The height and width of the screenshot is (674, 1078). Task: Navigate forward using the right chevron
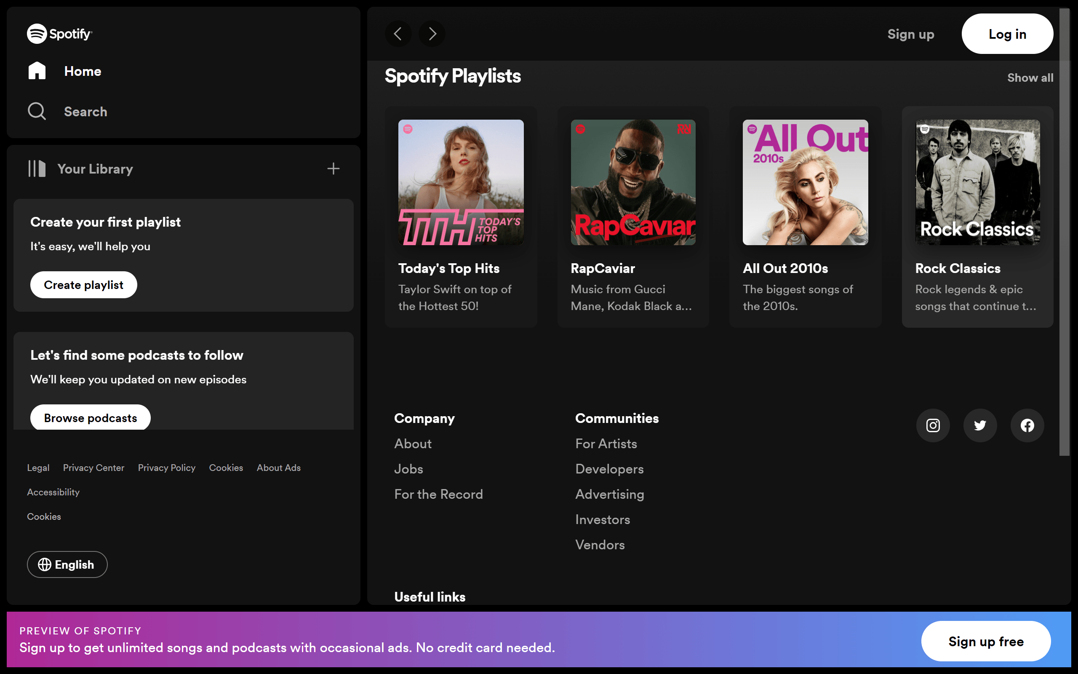click(x=431, y=33)
